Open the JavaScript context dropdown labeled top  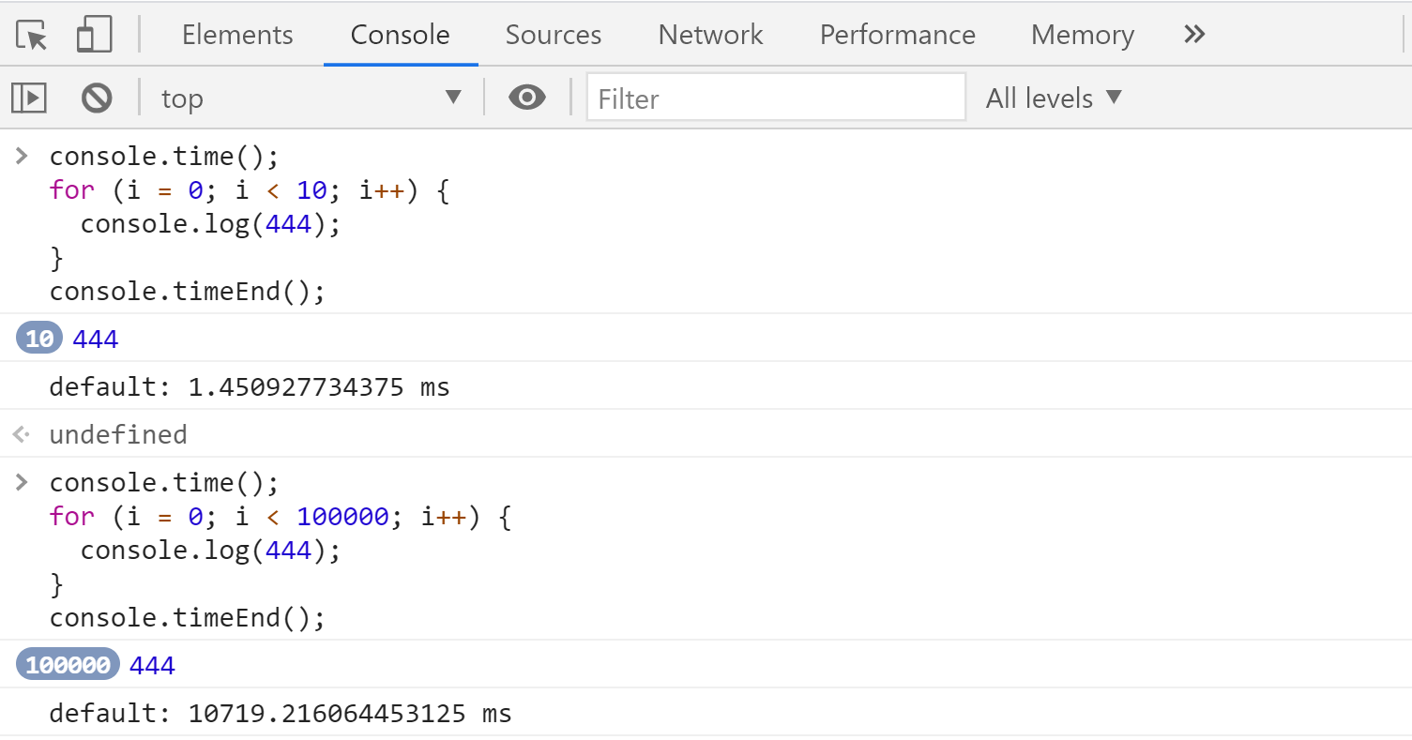tap(311, 98)
